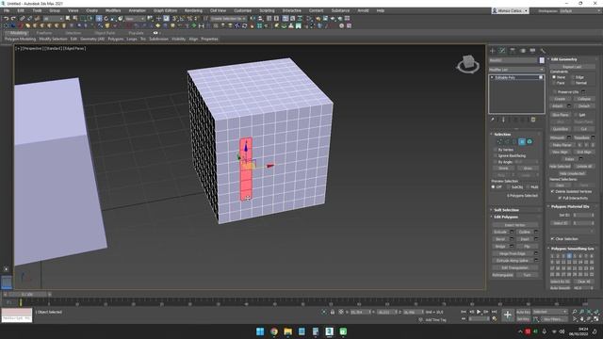The image size is (603, 339).
Task: Click the object color swatch
Action: 542,60
